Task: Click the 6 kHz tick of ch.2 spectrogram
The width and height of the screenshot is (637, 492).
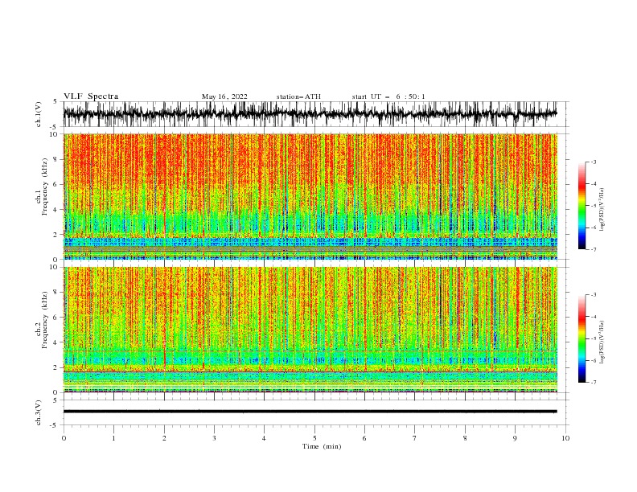Action: pyautogui.click(x=56, y=318)
